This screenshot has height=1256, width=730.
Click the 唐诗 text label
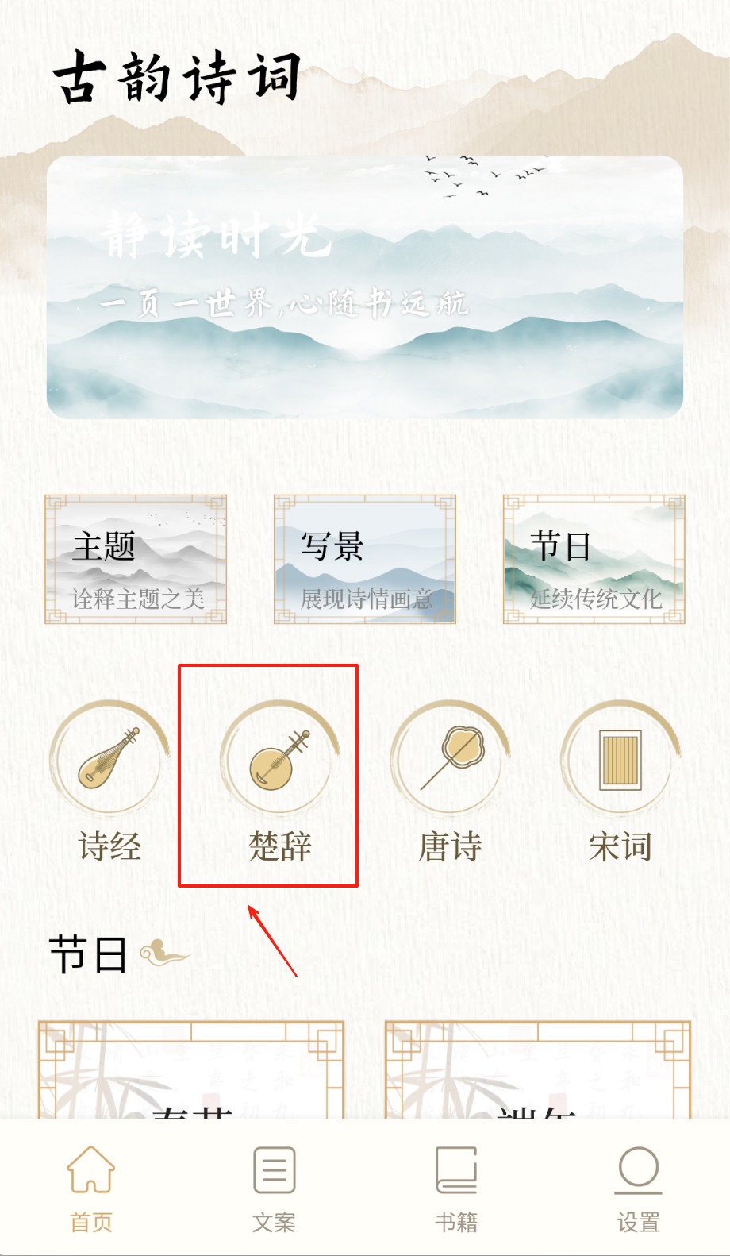tap(450, 846)
